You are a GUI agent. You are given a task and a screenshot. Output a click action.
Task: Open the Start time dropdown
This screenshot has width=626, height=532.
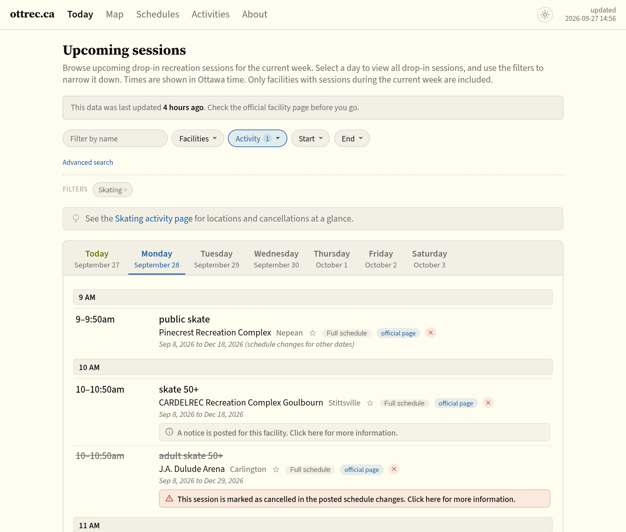pos(310,139)
